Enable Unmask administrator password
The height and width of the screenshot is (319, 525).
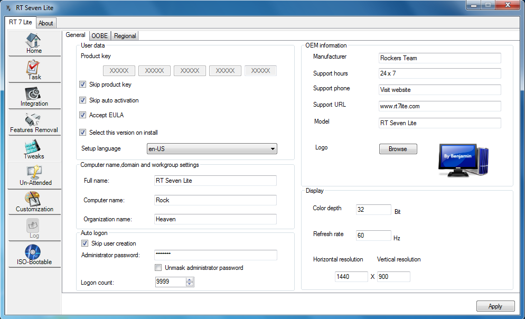[158, 267]
